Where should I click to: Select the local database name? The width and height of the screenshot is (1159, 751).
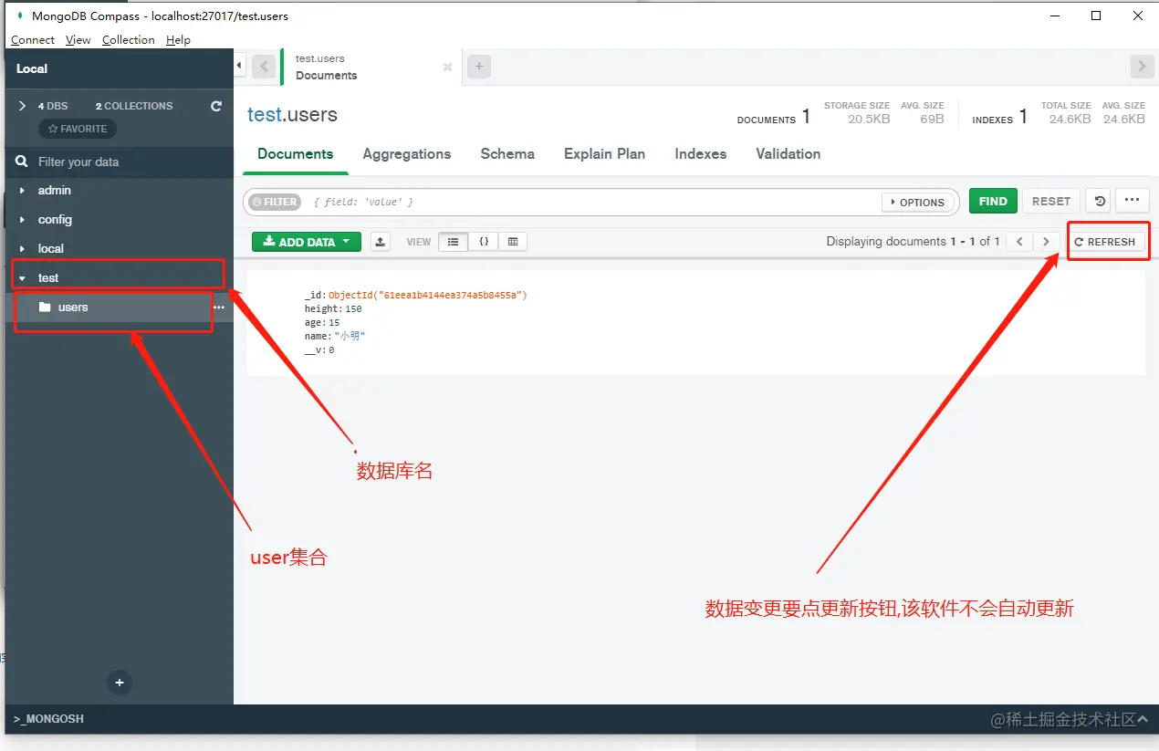tap(51, 249)
